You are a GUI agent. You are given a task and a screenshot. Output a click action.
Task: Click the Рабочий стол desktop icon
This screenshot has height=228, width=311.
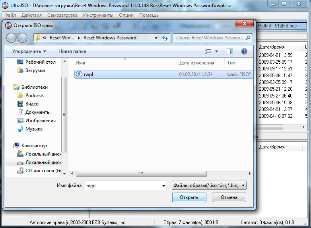[x=20, y=62]
